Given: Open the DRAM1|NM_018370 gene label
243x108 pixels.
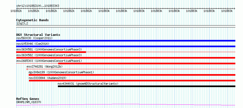Looking at the screenshot, I should pos(29,102).
